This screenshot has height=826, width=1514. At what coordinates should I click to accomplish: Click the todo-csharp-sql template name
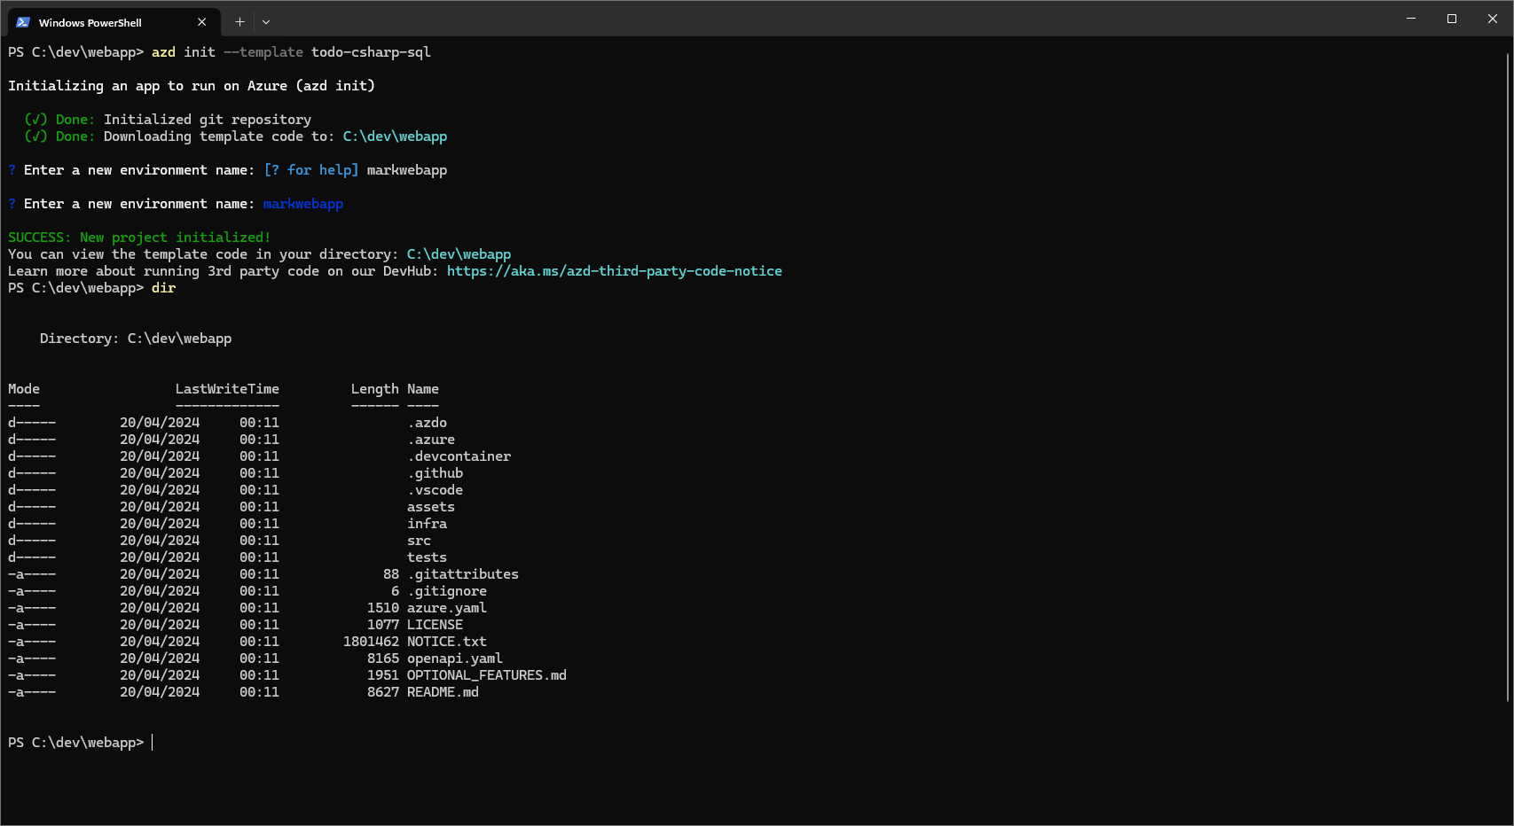(x=371, y=52)
